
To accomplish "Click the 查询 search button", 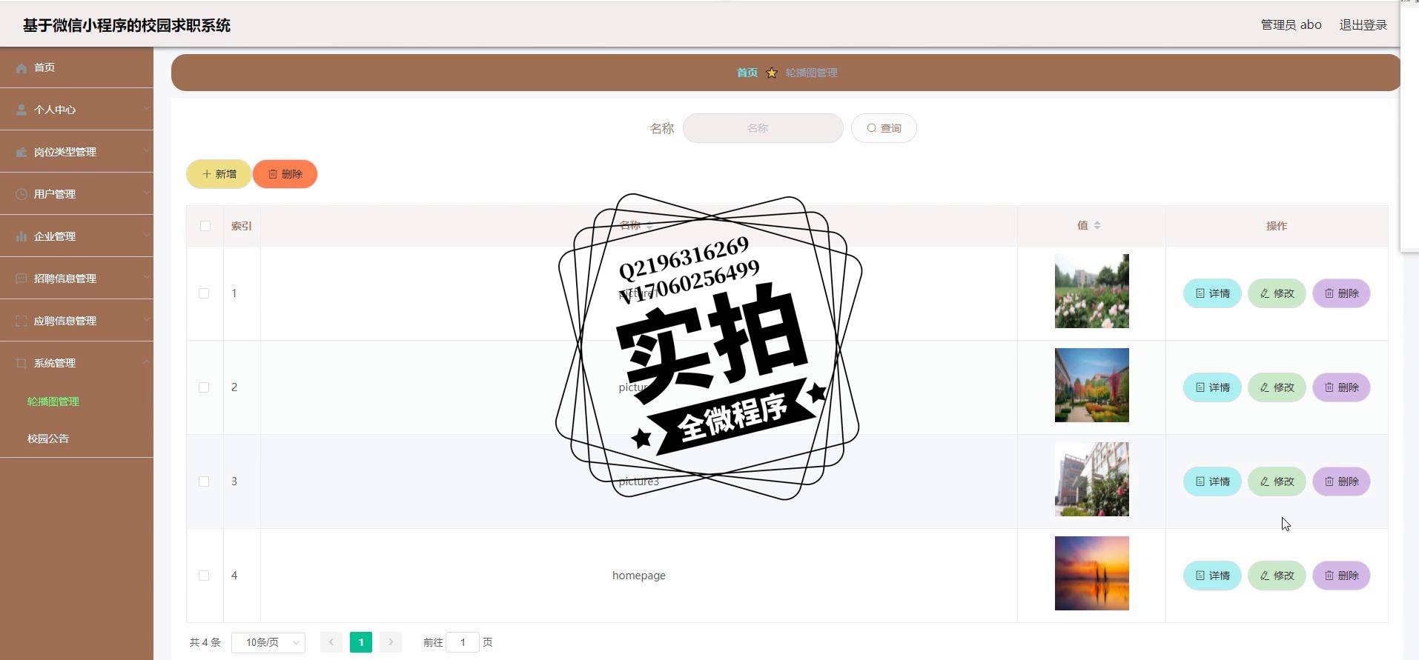I will [884, 128].
